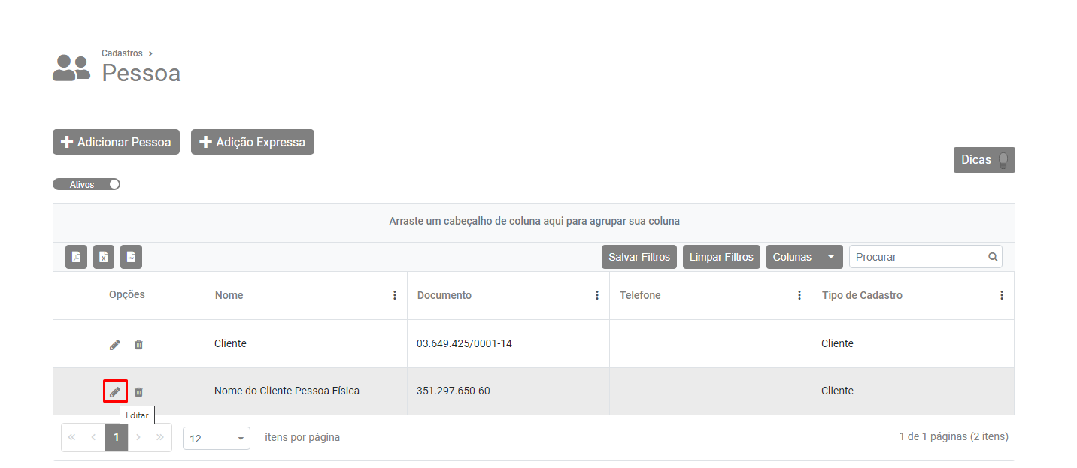Open the Nome column options menu

pos(395,295)
